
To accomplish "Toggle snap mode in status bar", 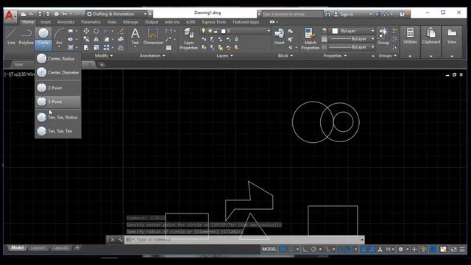I will [291, 249].
